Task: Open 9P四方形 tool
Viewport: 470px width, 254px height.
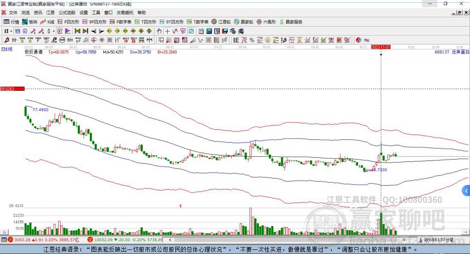Action: (95, 22)
